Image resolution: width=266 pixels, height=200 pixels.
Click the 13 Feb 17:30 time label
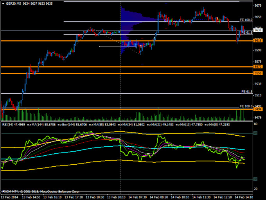74,197
